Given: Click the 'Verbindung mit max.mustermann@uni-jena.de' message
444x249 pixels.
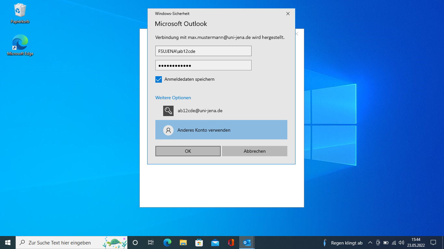Looking at the screenshot, I should 220,38.
